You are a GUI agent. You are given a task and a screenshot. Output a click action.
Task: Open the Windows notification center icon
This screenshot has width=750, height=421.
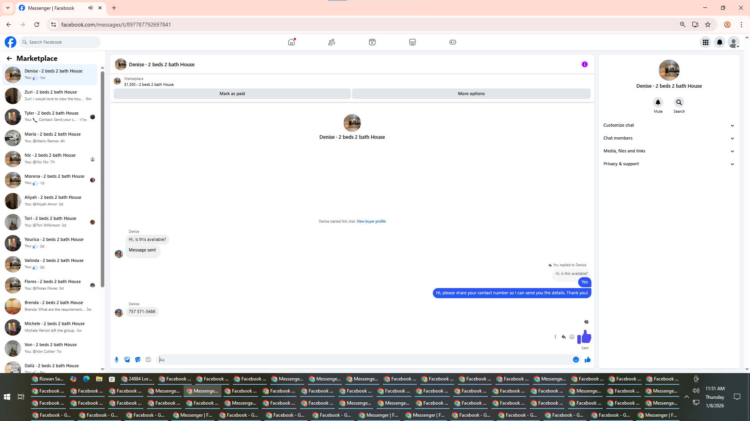point(737,397)
